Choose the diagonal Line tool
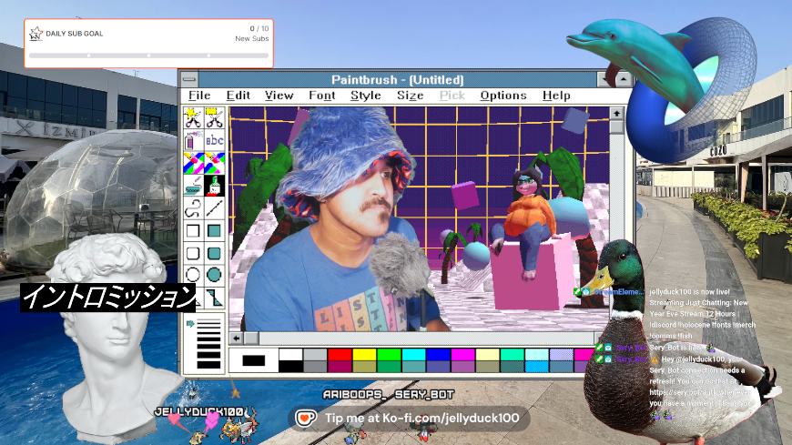Image resolution: width=792 pixels, height=445 pixels. click(x=214, y=207)
